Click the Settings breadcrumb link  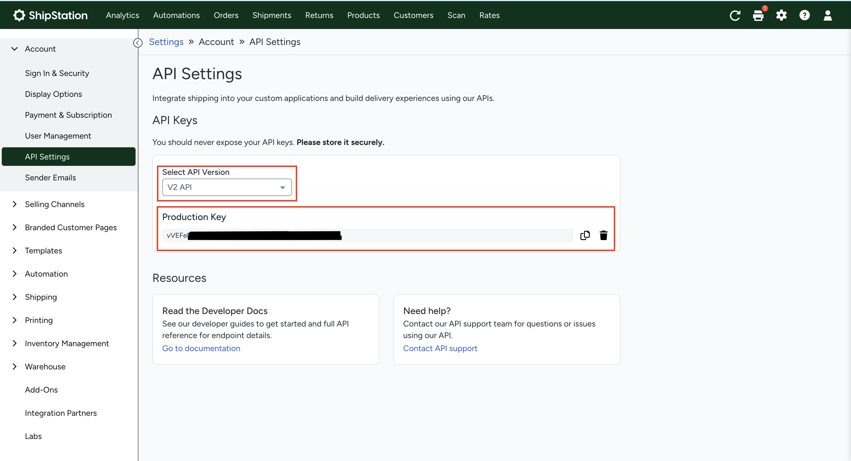166,42
